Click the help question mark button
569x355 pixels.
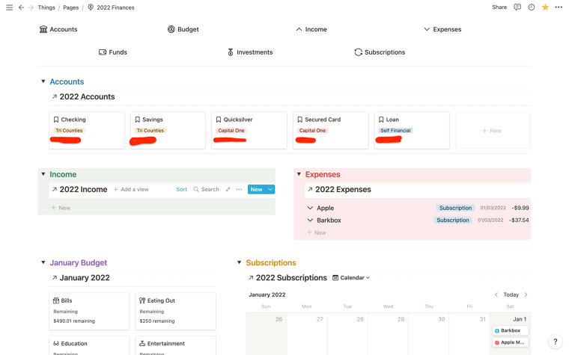click(x=555, y=342)
